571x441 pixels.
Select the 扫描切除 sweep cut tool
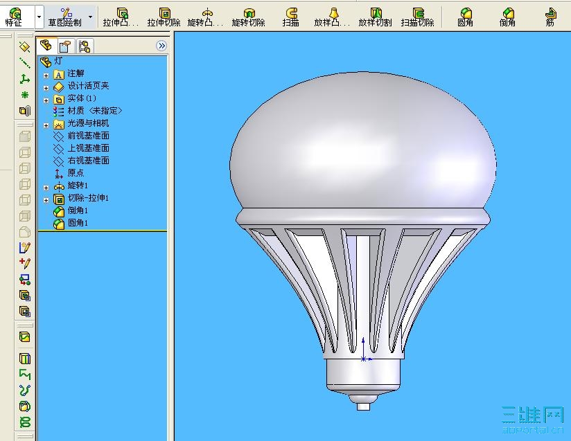[x=417, y=17]
